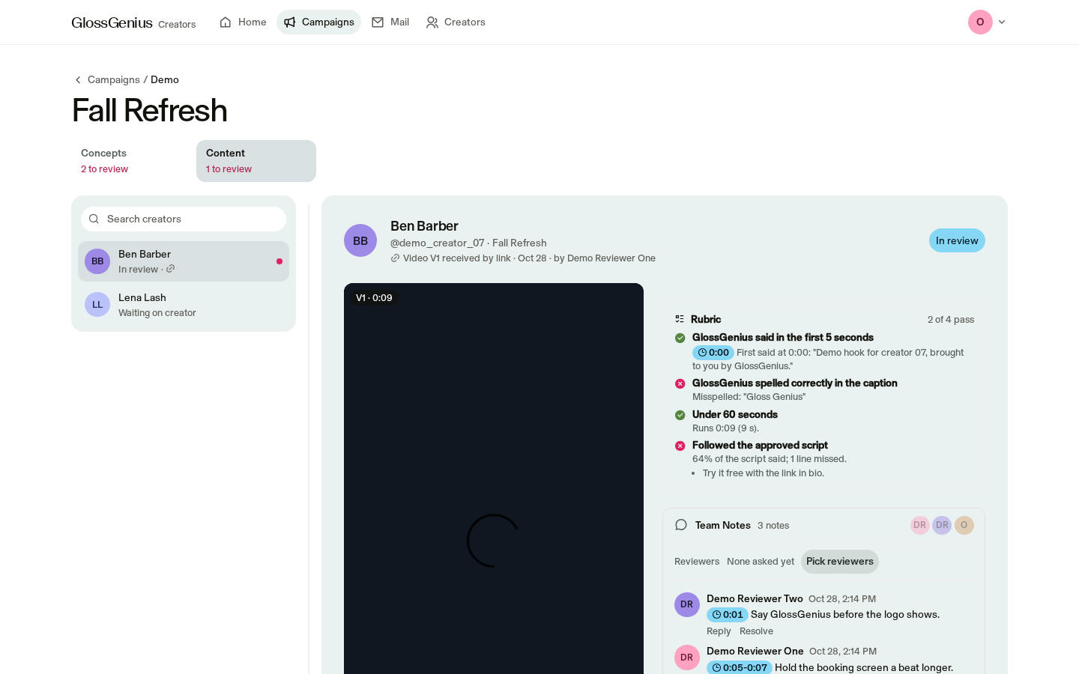Screen dimensions: 1079x674
Task: Click the "Try it free with the link in bio." line
Action: coord(764,473)
